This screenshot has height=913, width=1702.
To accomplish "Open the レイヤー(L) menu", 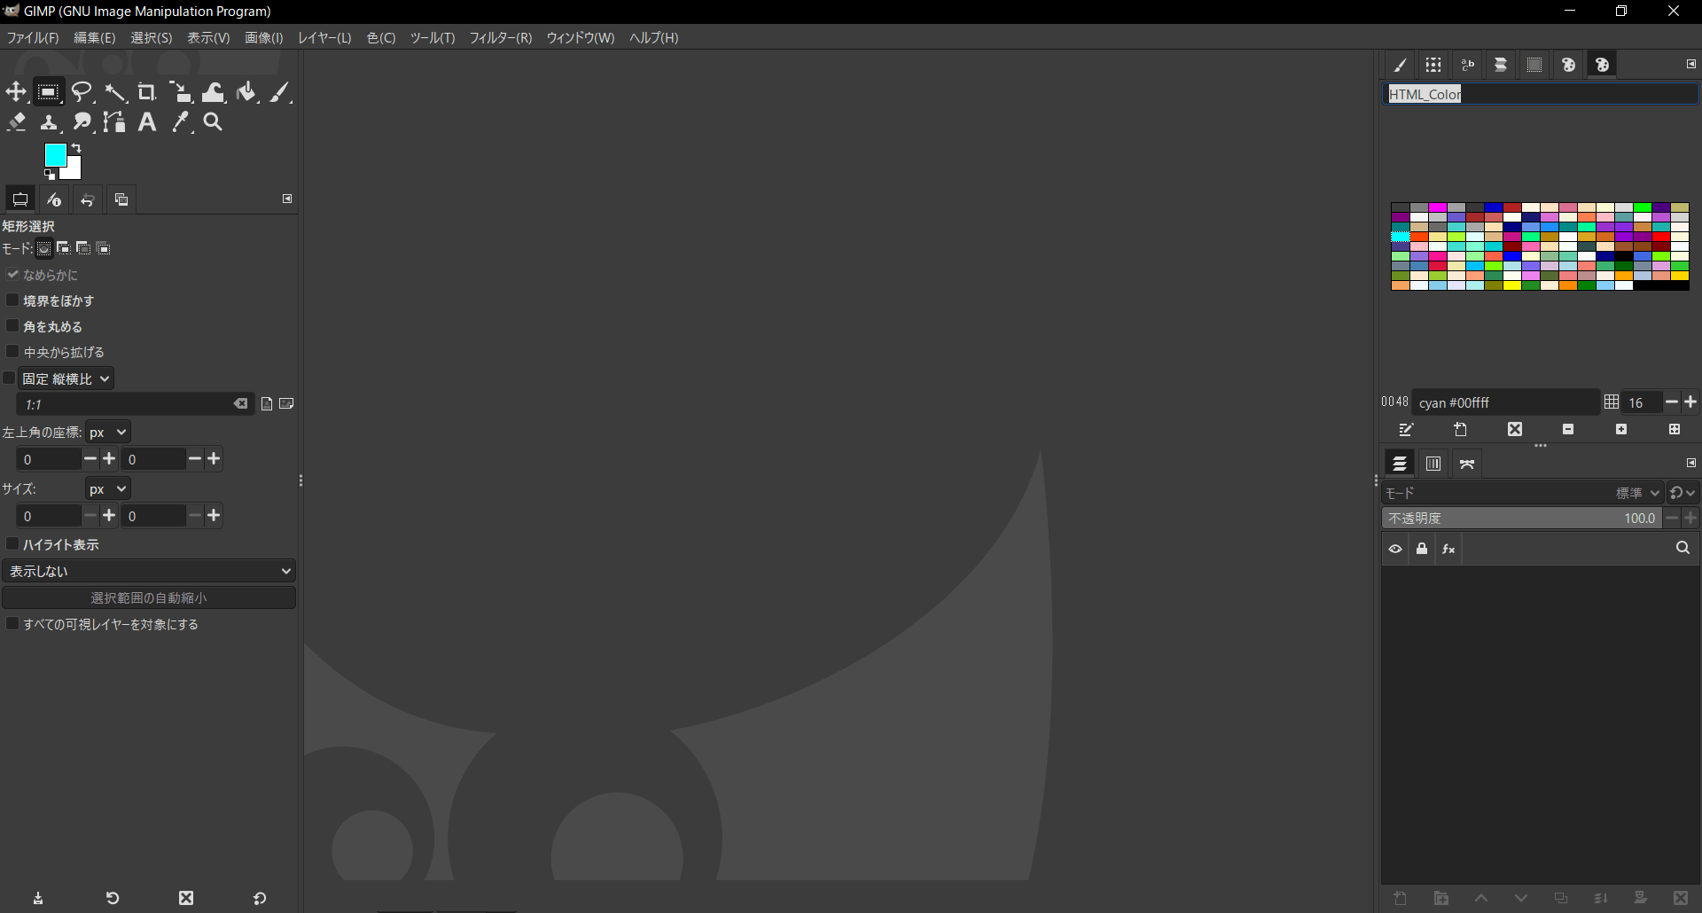I will point(324,37).
